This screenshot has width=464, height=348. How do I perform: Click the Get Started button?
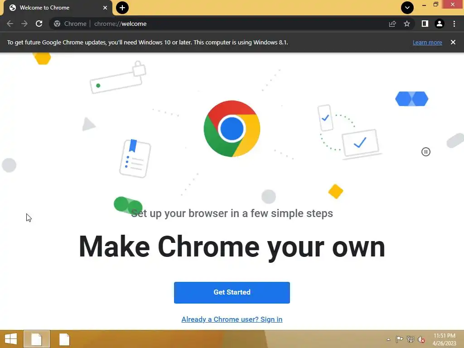point(232,292)
